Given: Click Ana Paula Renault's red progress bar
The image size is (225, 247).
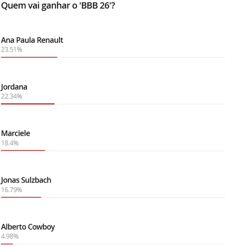Looking at the screenshot, I should tap(29, 57).
